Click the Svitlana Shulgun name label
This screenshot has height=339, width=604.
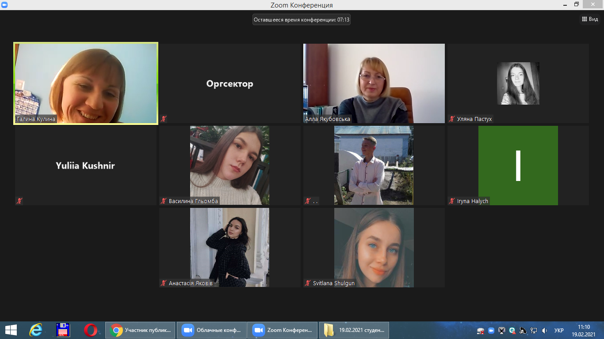point(334,283)
